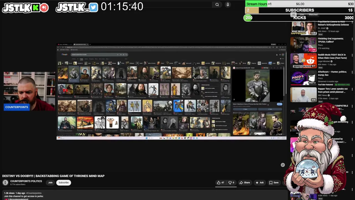This screenshot has height=200, width=355.
Task: Activate voice search microphone icon
Action: [228, 4]
